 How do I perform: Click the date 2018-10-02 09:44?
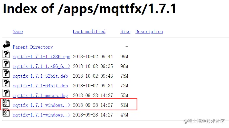coord(93,57)
